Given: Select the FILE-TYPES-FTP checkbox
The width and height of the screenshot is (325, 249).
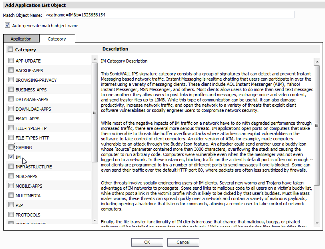Looking at the screenshot, I should click(x=11, y=128).
